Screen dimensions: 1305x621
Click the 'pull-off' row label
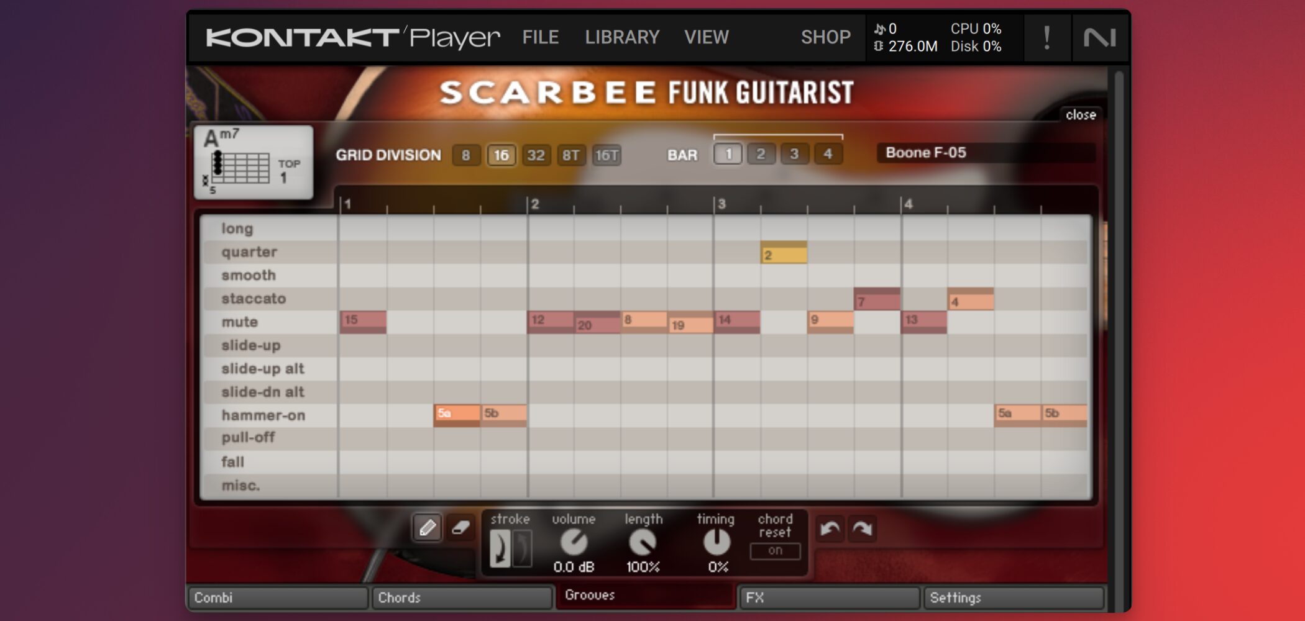pyautogui.click(x=248, y=438)
